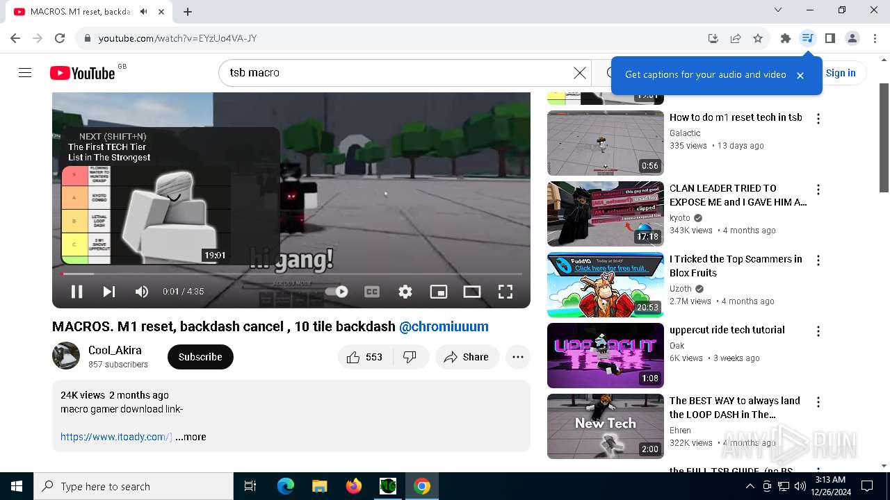Viewport: 890px width, 500px height.
Task: Toggle closed captions CC button
Action: point(372,292)
